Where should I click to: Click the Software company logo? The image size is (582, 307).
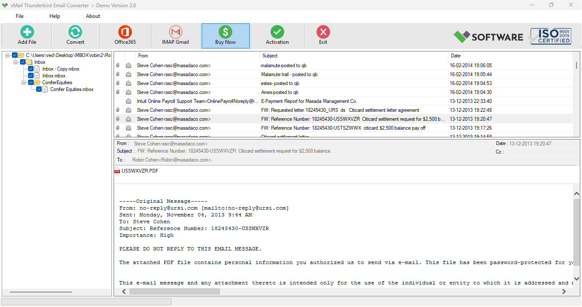click(488, 37)
